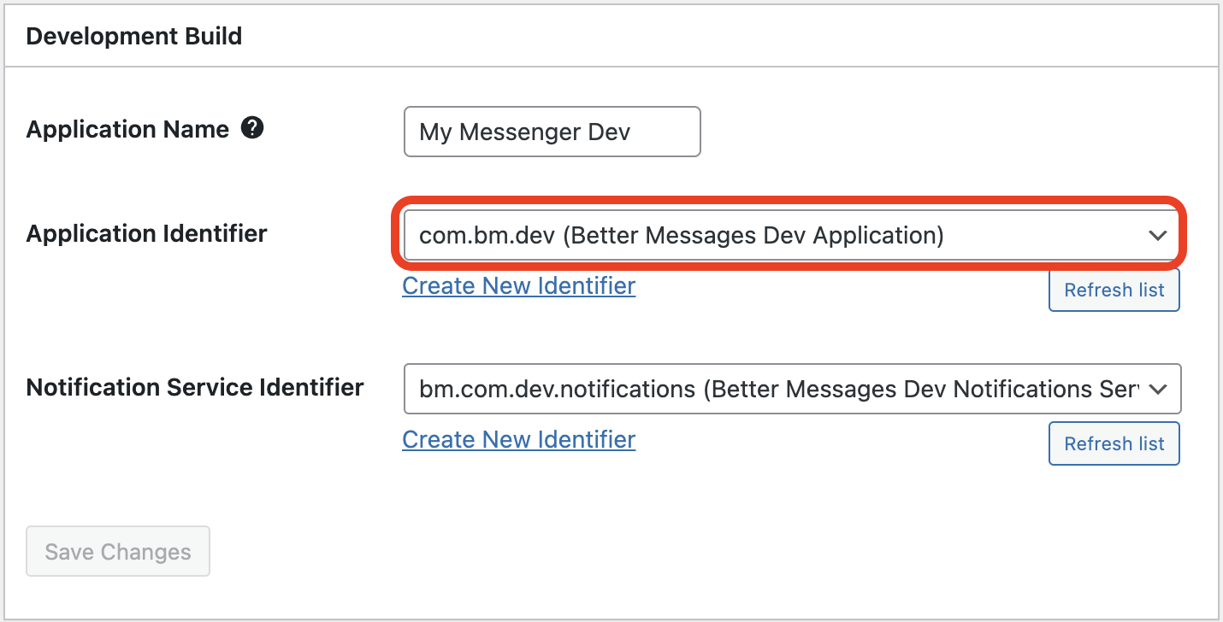Click the Application Name help question-mark icon
1223x622 pixels.
click(x=252, y=128)
